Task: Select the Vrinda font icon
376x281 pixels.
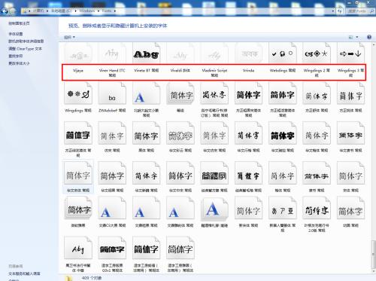Action: (x=248, y=53)
